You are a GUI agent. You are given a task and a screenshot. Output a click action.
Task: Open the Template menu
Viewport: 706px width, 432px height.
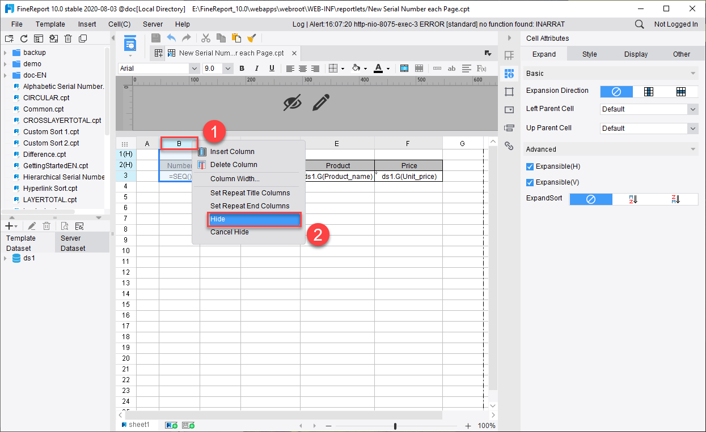50,24
